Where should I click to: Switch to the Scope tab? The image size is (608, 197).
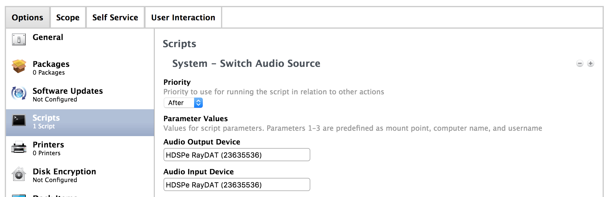(68, 18)
